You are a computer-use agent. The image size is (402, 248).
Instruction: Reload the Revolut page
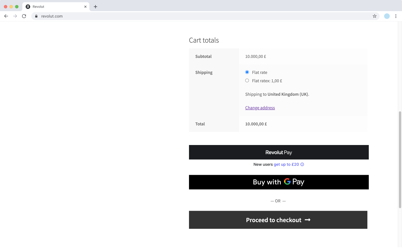(24, 16)
